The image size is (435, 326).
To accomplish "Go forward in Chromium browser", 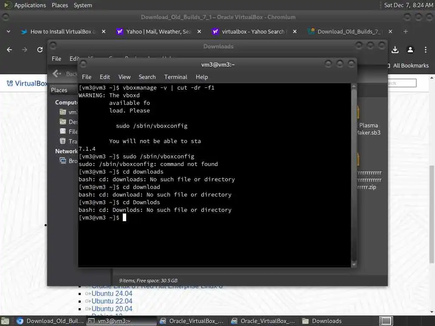I will pos(25,50).
